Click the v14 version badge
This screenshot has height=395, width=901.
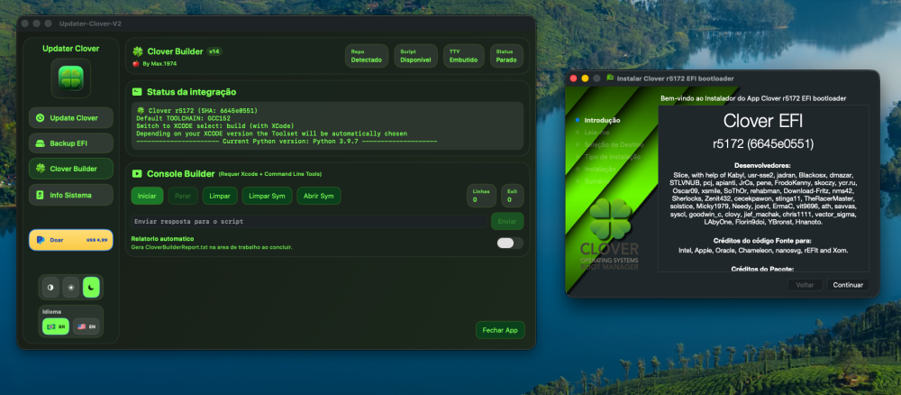214,51
